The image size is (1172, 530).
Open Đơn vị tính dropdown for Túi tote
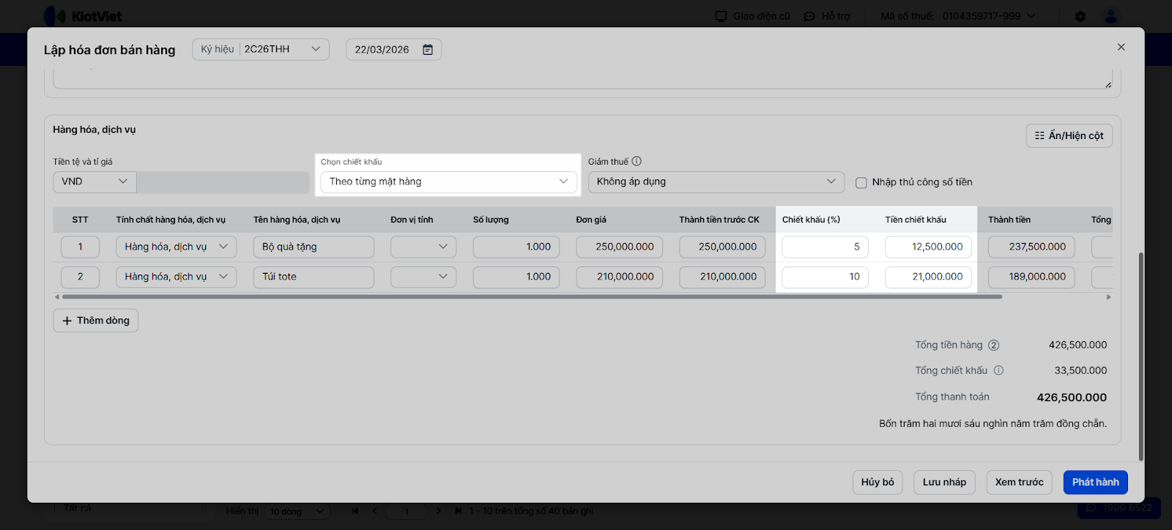click(423, 277)
